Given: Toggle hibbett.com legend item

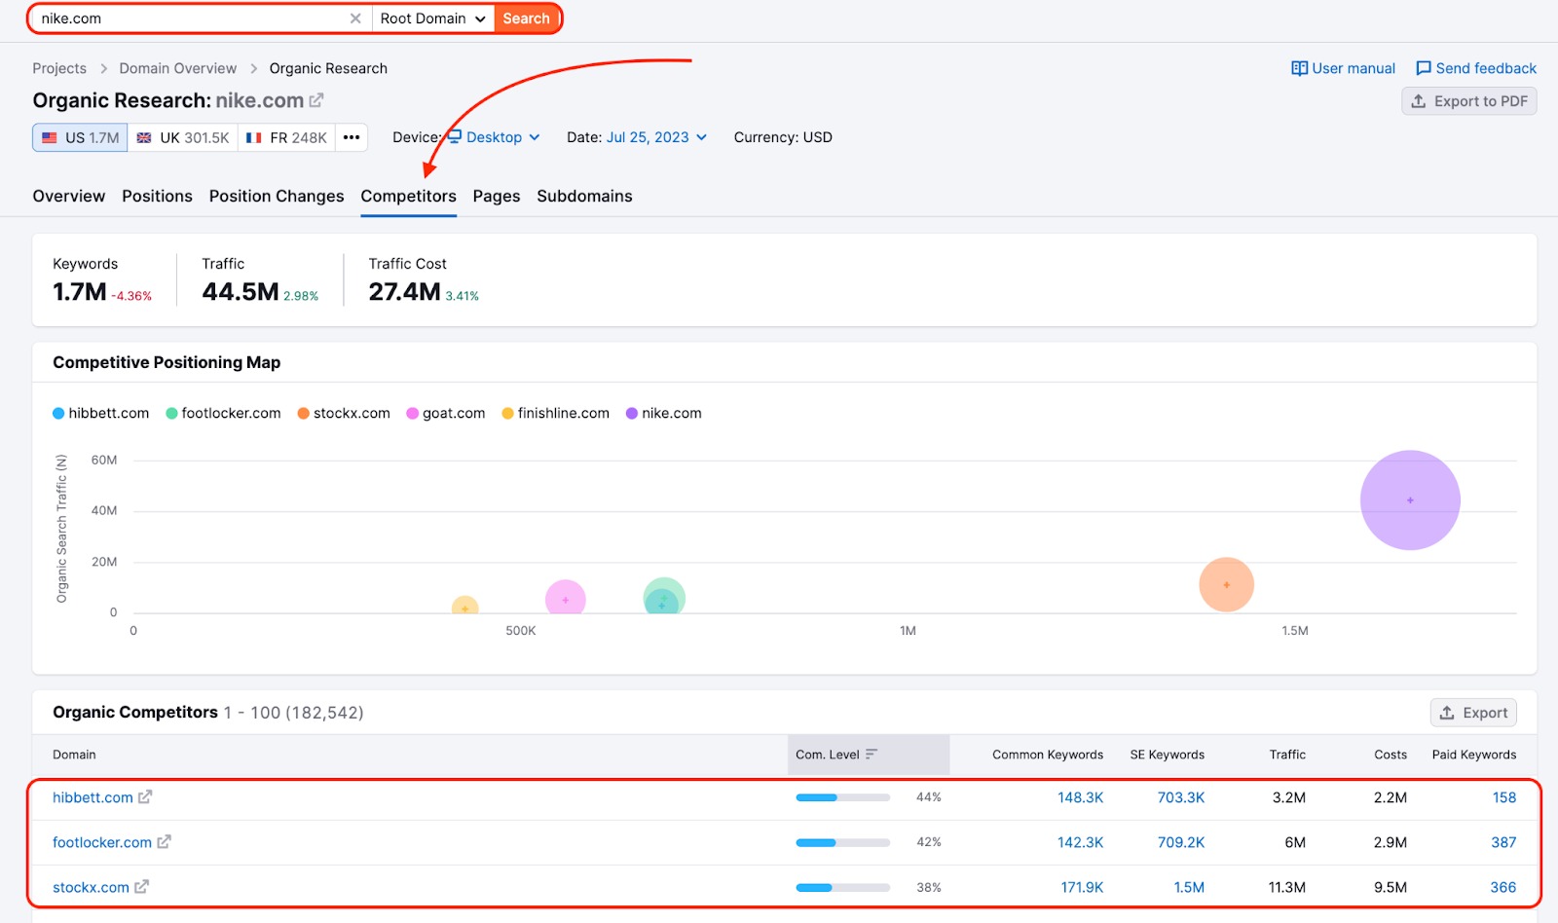Looking at the screenshot, I should coord(101,413).
